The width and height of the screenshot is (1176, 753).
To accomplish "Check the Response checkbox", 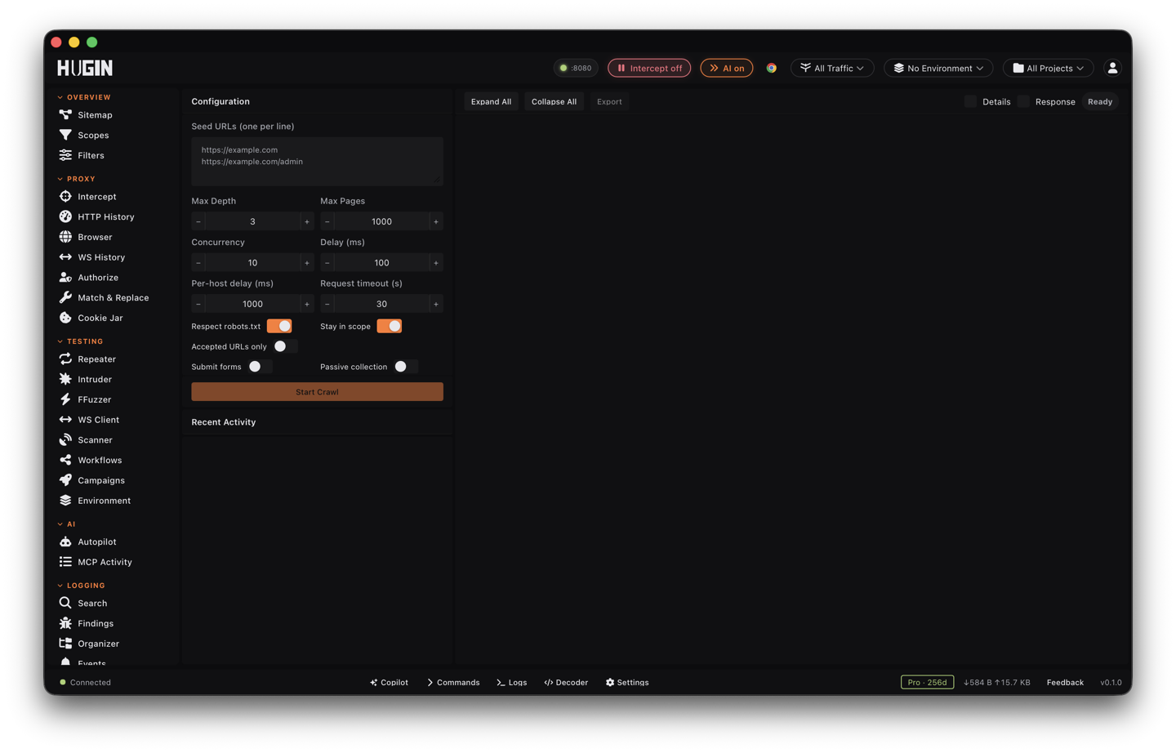I will 1023,101.
